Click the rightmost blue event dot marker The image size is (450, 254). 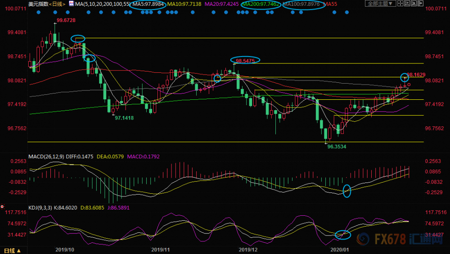pyautogui.click(x=346, y=12)
